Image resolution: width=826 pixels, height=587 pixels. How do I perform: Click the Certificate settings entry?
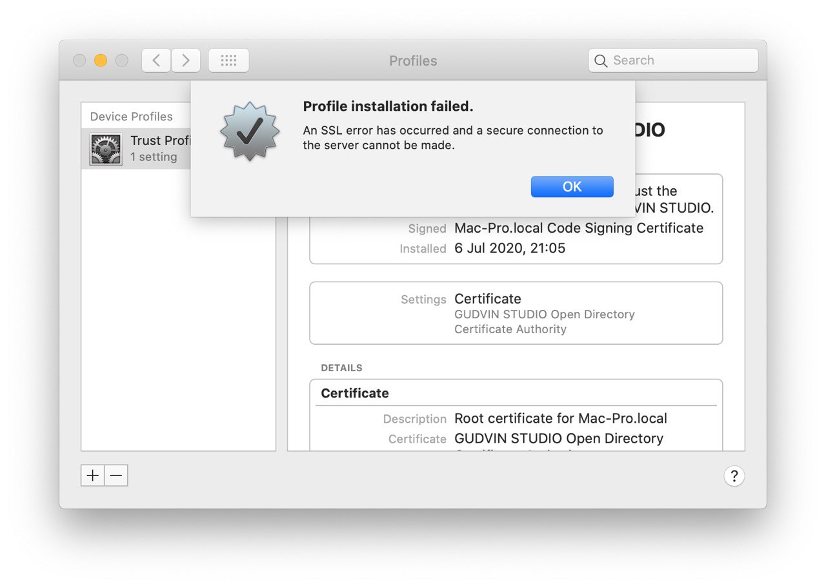[488, 299]
